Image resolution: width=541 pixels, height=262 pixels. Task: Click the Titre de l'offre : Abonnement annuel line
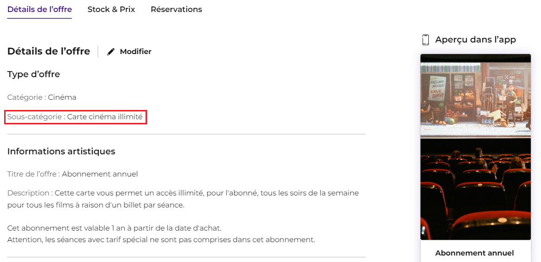click(72, 174)
